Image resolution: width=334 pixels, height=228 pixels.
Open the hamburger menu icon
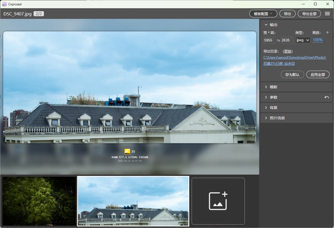327,14
